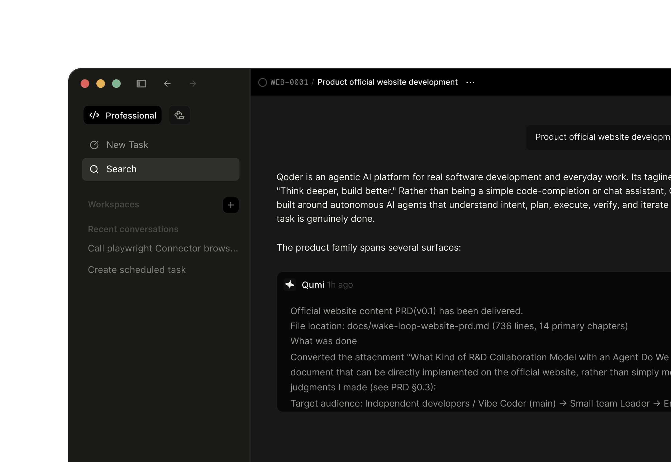Image resolution: width=671 pixels, height=462 pixels.
Task: Click the Qumi author name
Action: point(313,285)
